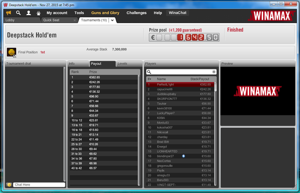Click the 40 to 42 payout row

tap(104, 168)
